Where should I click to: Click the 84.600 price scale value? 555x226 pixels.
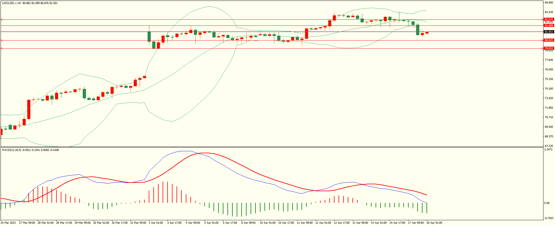[x=549, y=2]
